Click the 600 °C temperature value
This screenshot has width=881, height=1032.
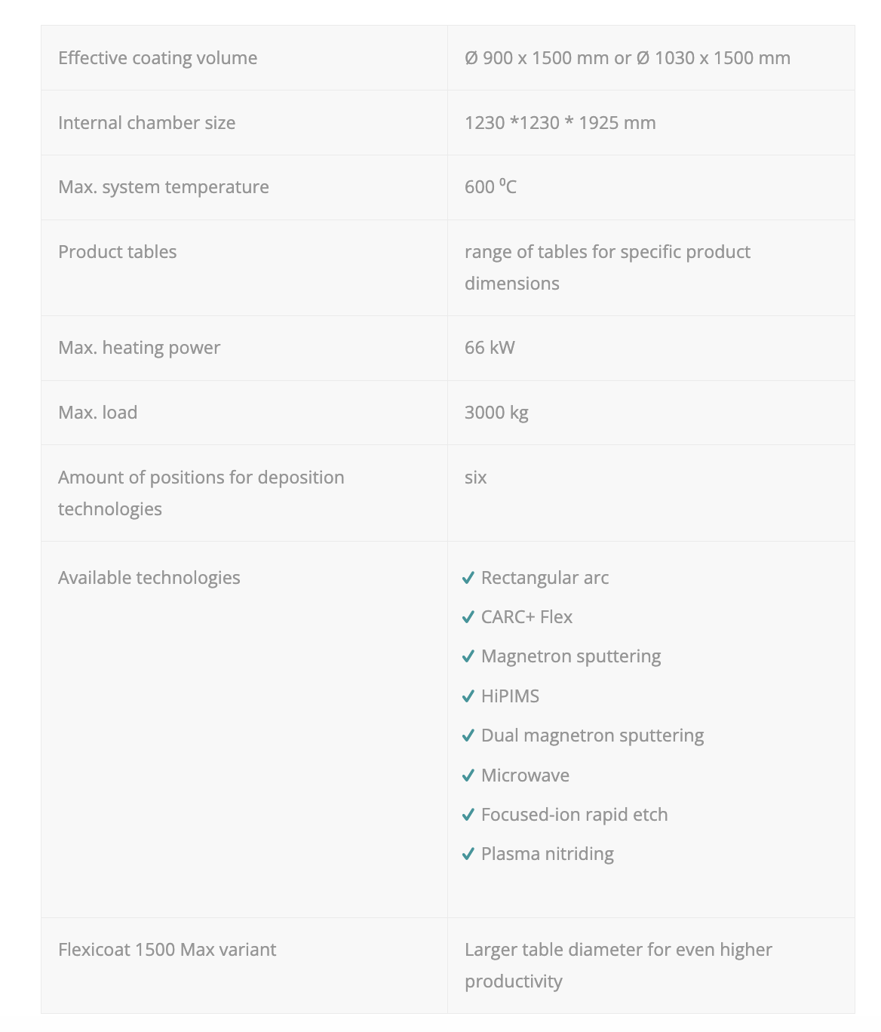(491, 187)
